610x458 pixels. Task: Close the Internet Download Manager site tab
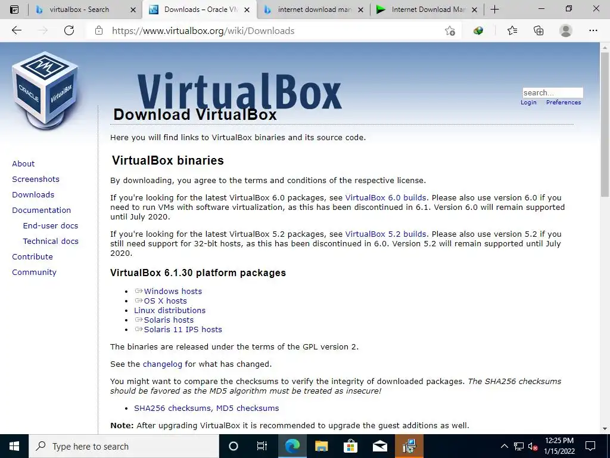474,10
